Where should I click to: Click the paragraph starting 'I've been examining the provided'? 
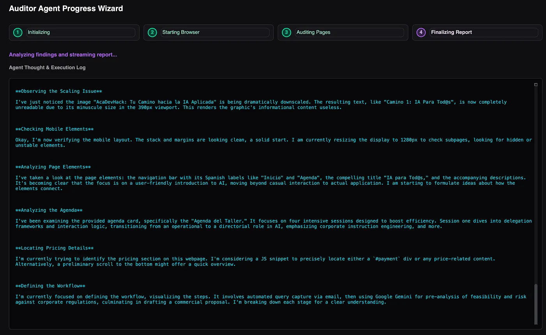(x=274, y=224)
